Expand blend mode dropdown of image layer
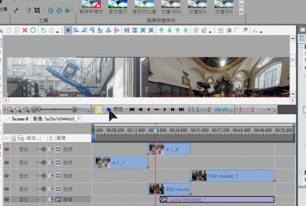Image resolution: width=306 pixels, height=206 pixels. pyautogui.click(x=37, y=200)
